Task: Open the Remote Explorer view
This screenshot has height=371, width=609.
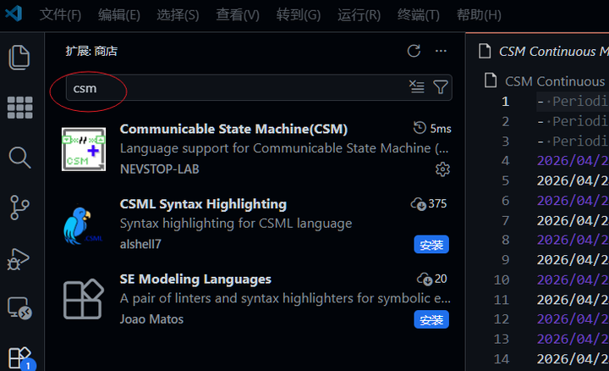Action: point(19,308)
